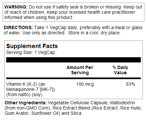Viewport: 147px width, 120px height.
Task: Click the DIRECTIONS heading text
Action: click(18, 27)
